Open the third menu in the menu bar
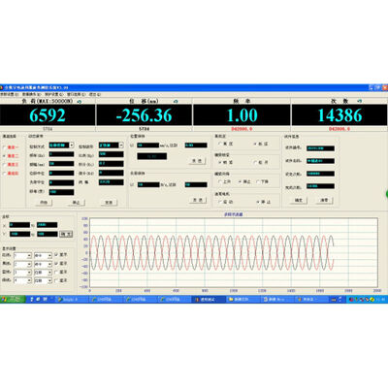Image resolution: width=388 pixels, height=388 pixels. pos(53,94)
